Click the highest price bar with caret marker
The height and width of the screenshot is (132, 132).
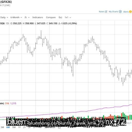pyautogui.click(x=41, y=35)
